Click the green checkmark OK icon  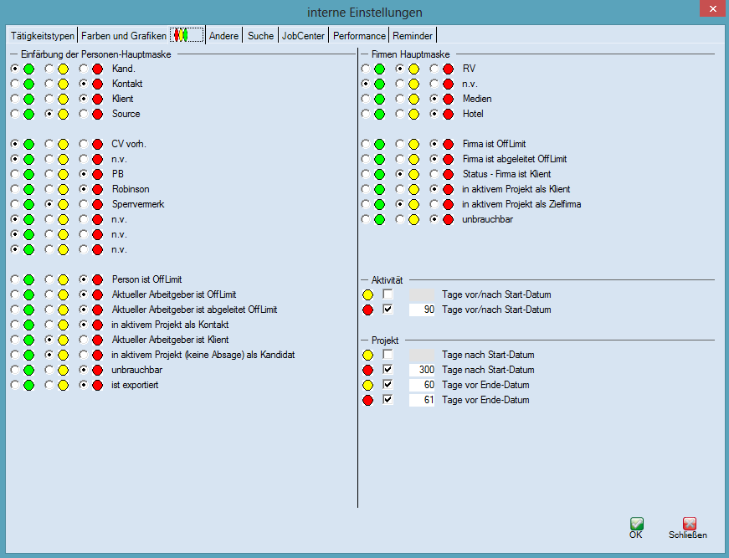click(636, 524)
